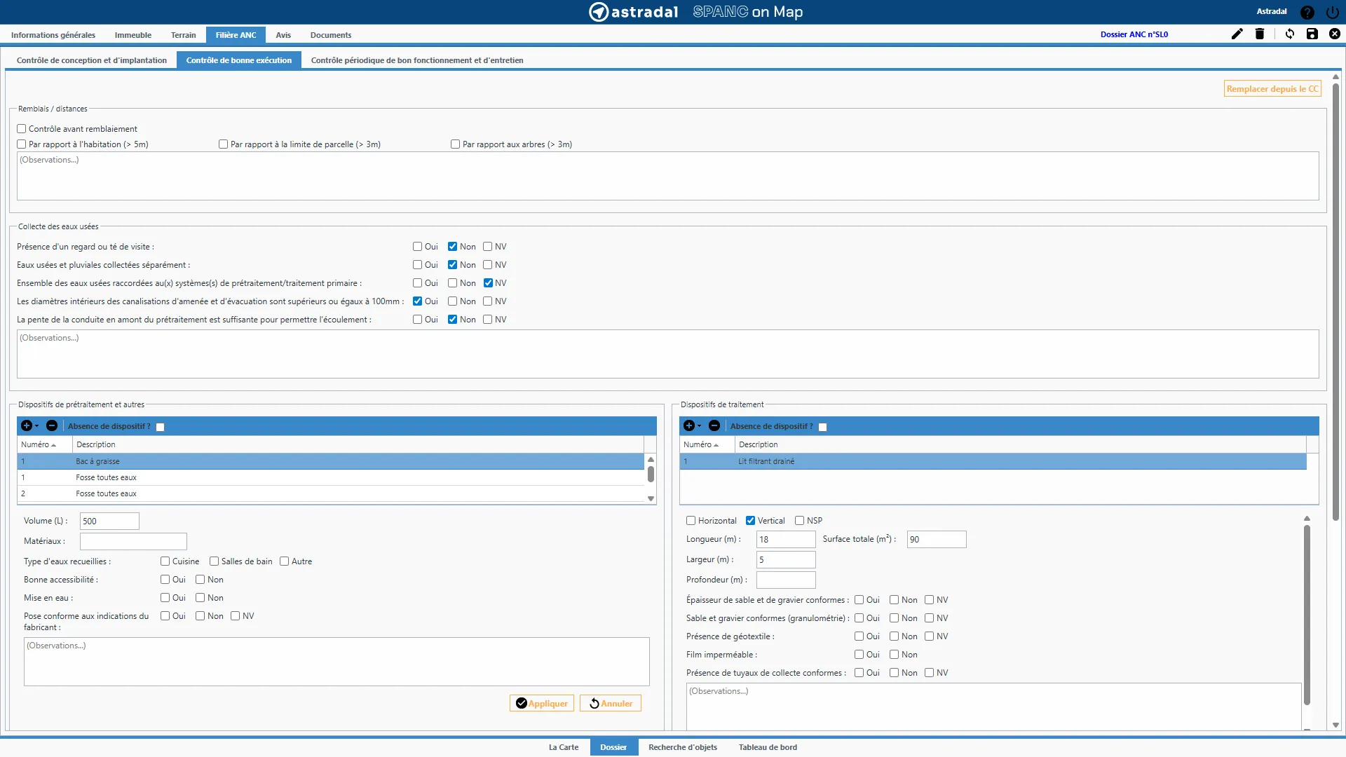Viewport: 1346px width, 757px height.
Task: Click the floppy disk save icon
Action: pyautogui.click(x=1312, y=34)
